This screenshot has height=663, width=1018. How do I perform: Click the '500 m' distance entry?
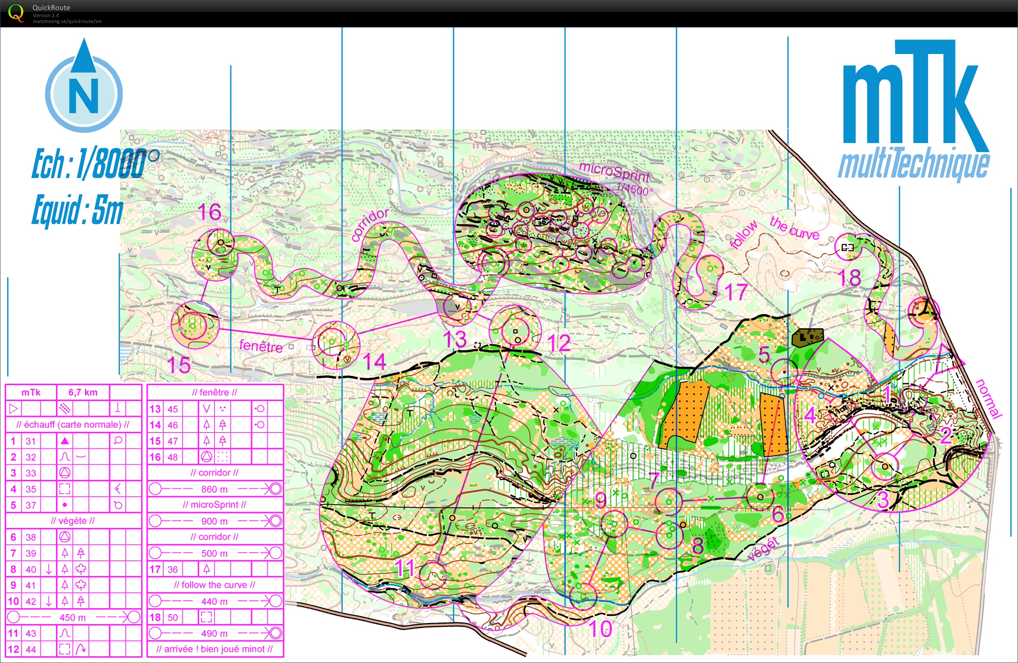point(214,553)
